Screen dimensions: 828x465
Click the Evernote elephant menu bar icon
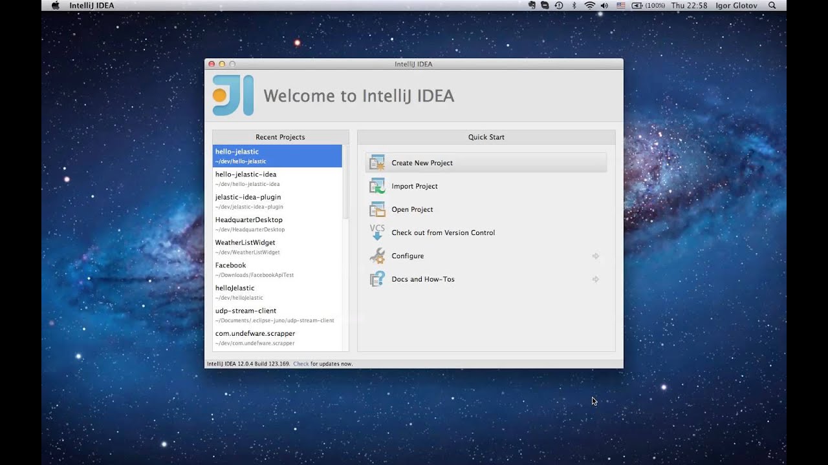[532, 5]
